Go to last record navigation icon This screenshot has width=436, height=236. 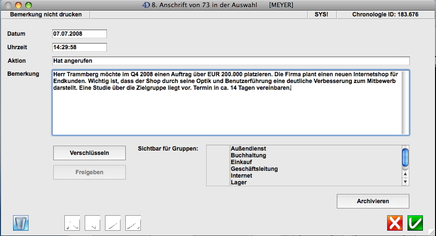(133, 223)
